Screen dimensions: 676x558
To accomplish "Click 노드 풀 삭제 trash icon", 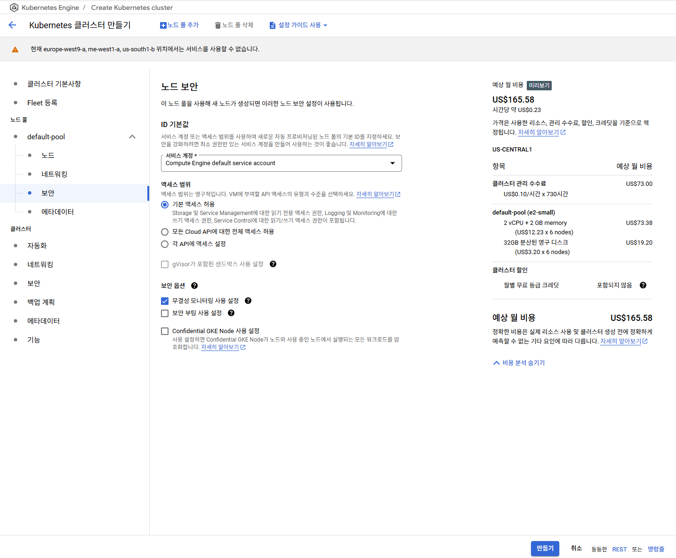I will [218, 25].
